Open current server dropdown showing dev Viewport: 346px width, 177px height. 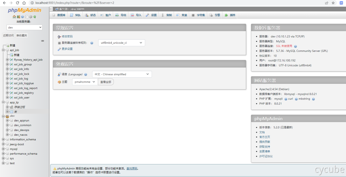[x=24, y=28]
